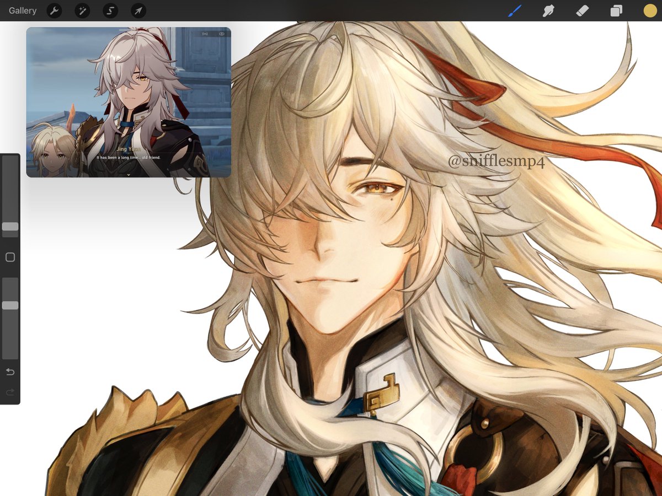Tap the floating Reference image window

pos(129,103)
